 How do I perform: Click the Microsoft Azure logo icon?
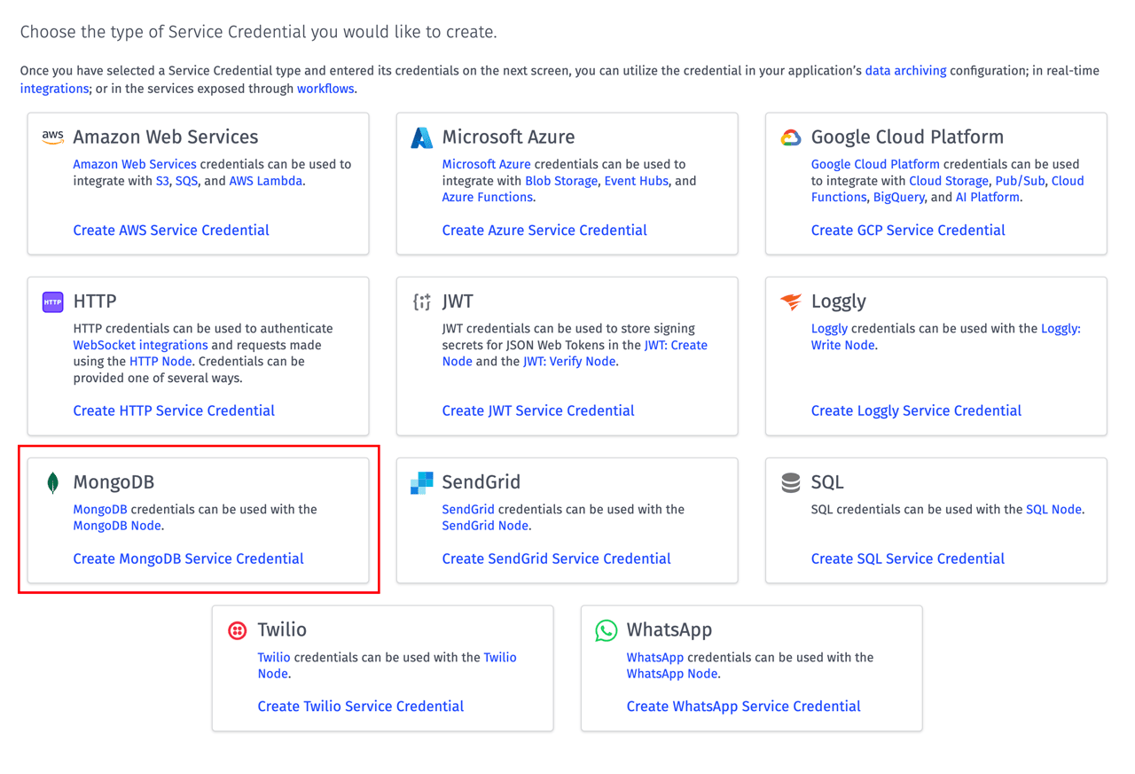(420, 137)
